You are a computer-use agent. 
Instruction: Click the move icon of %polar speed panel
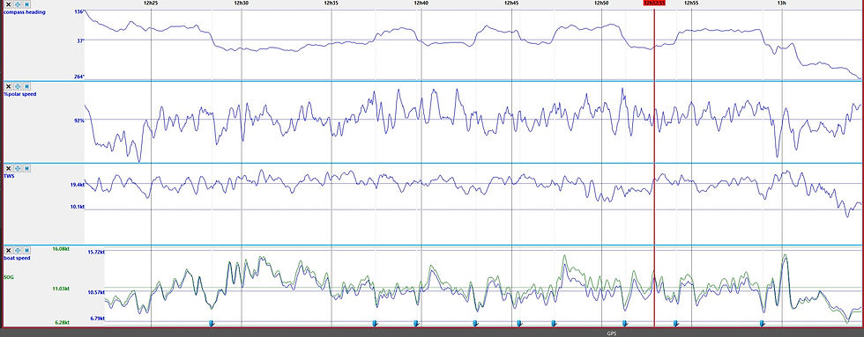(x=17, y=86)
